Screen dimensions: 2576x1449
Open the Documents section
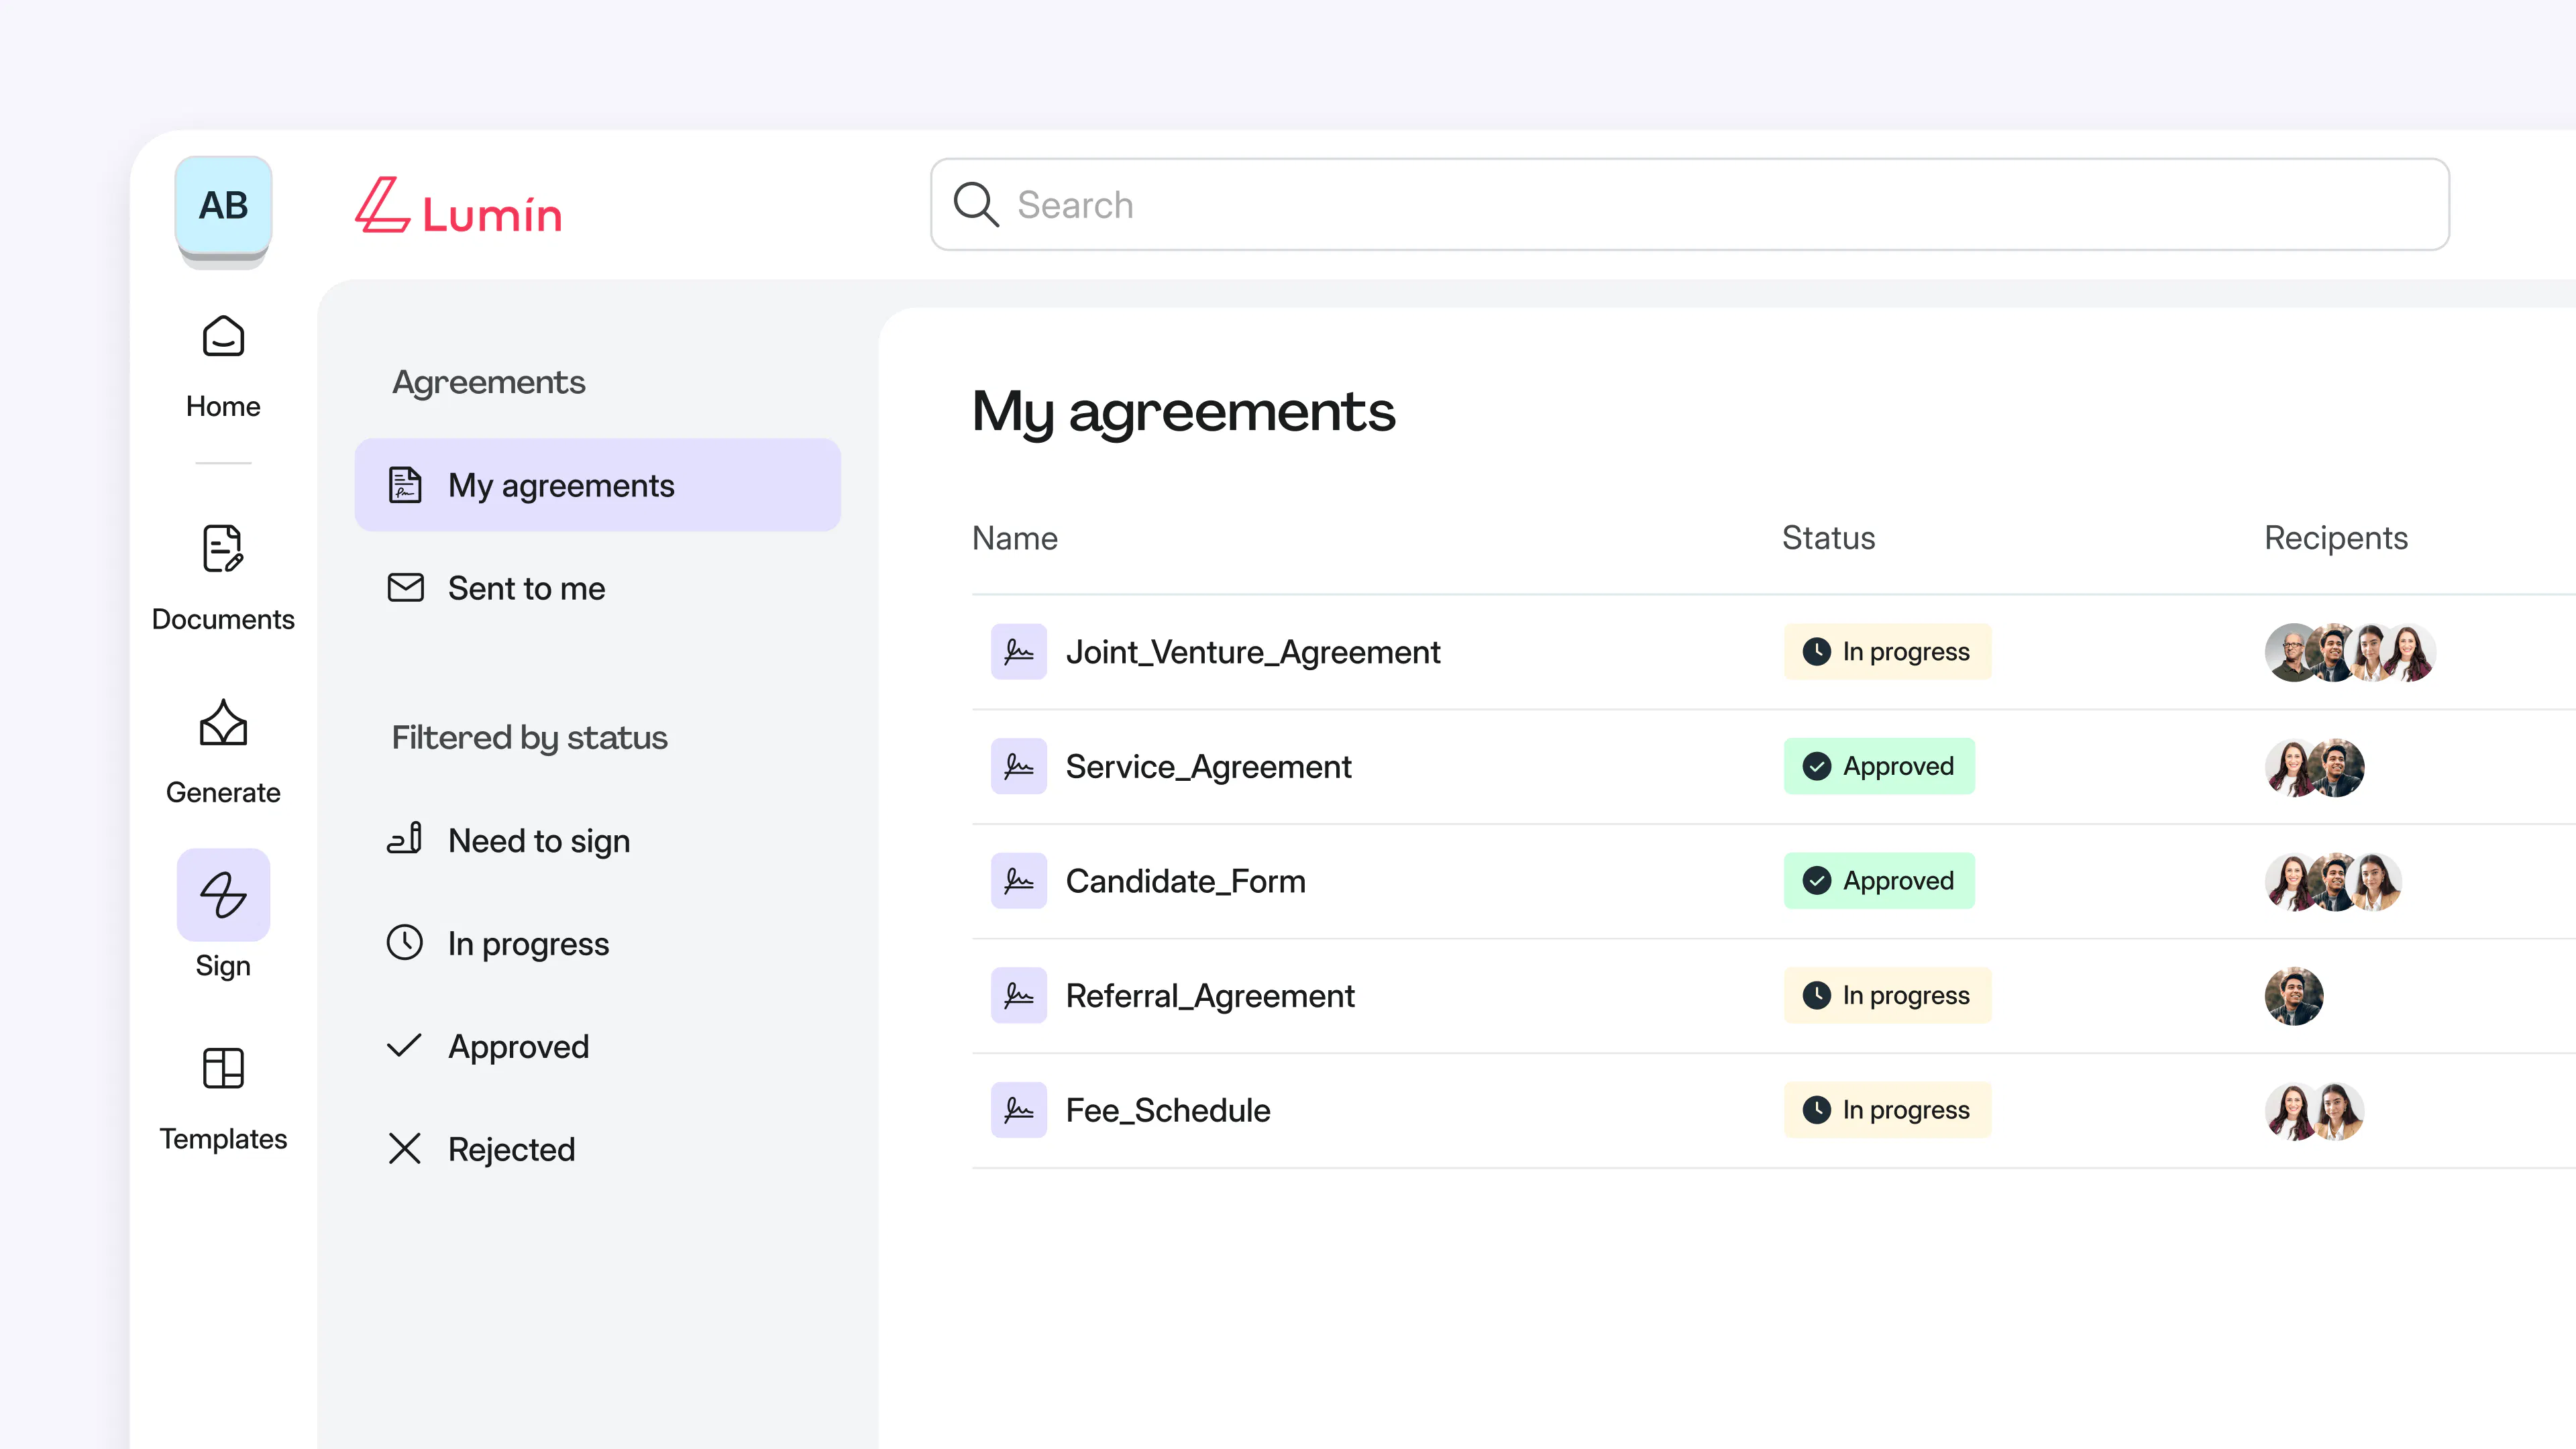point(223,578)
